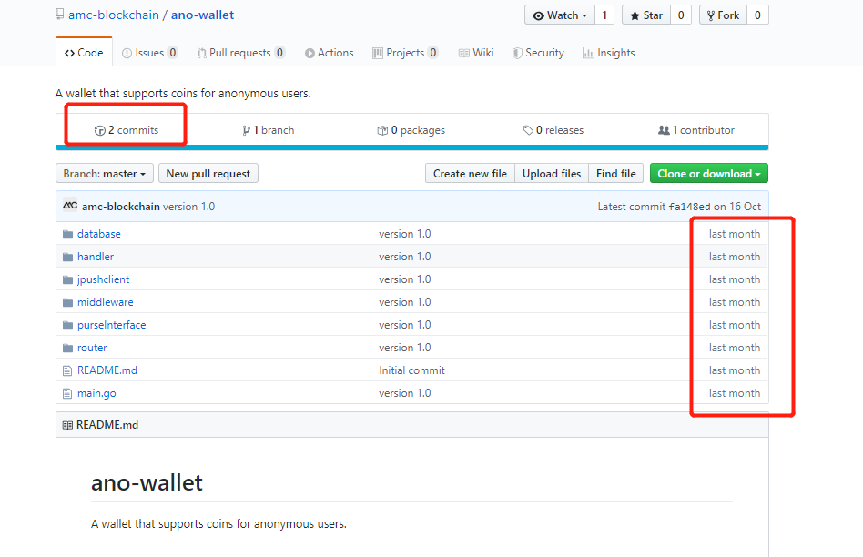Image resolution: width=863 pixels, height=557 pixels.
Task: Open database row's version 1.0 commit message
Action: 404,234
